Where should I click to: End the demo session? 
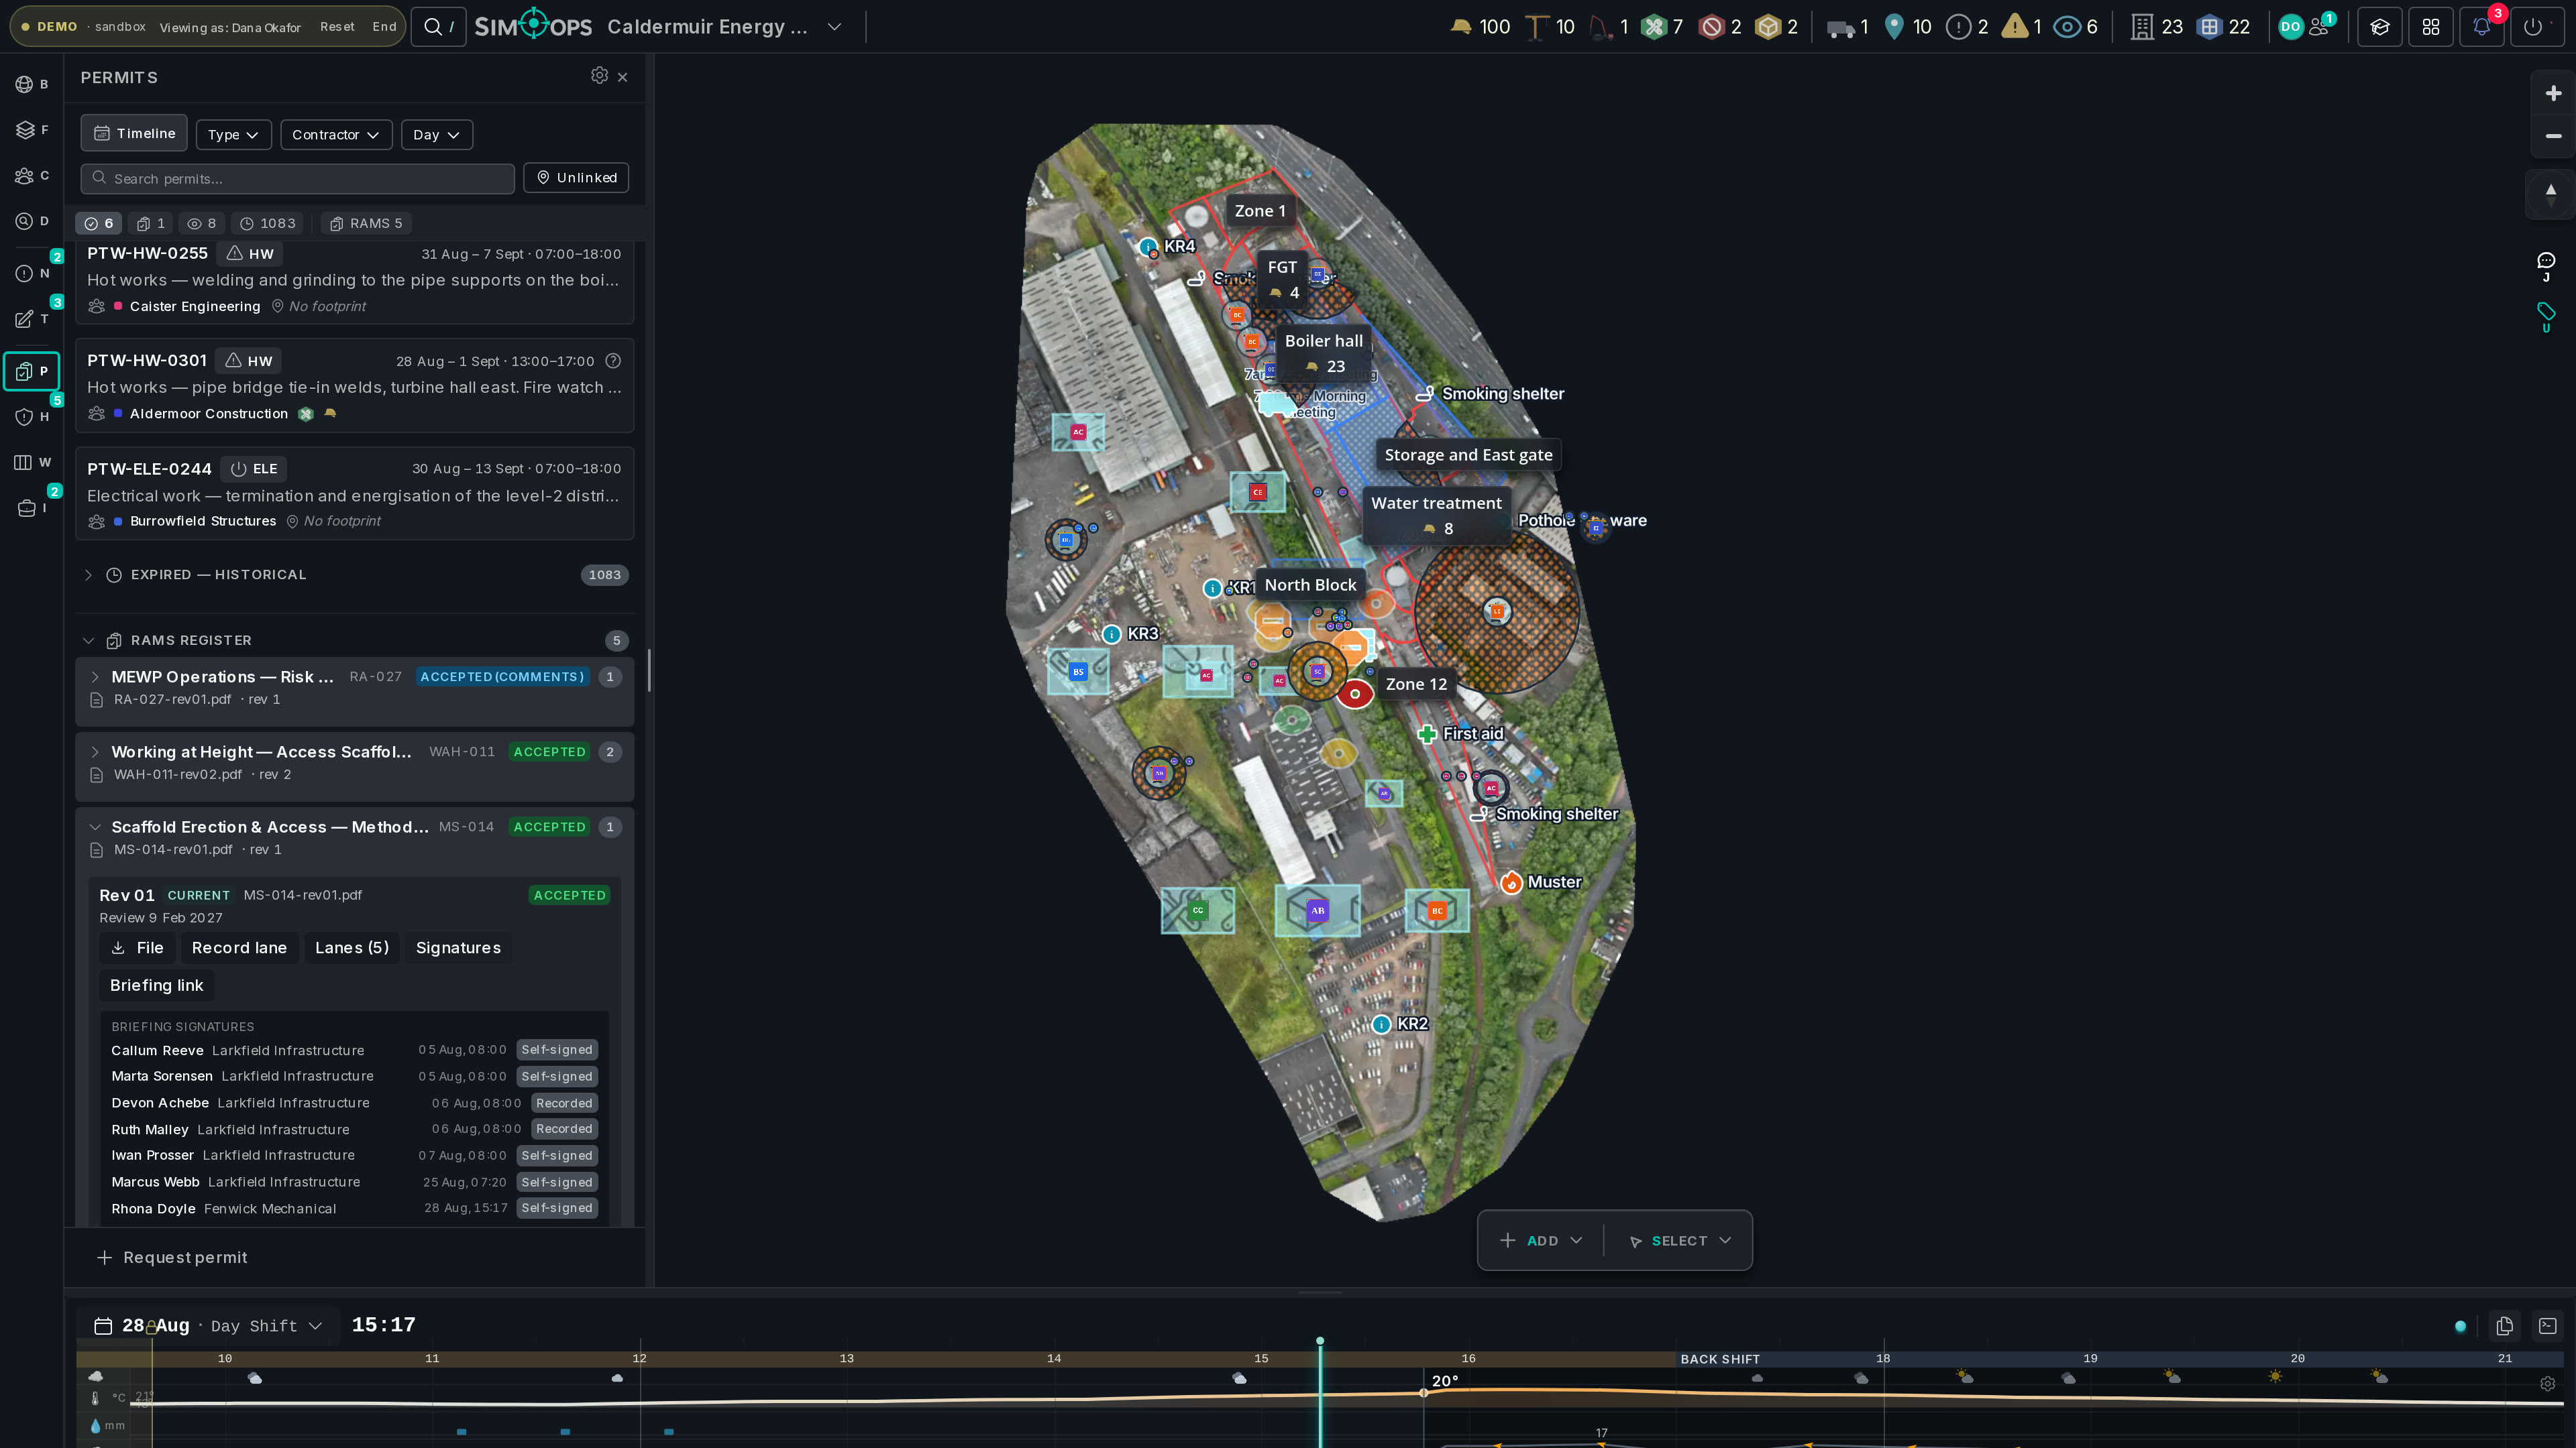click(385, 27)
